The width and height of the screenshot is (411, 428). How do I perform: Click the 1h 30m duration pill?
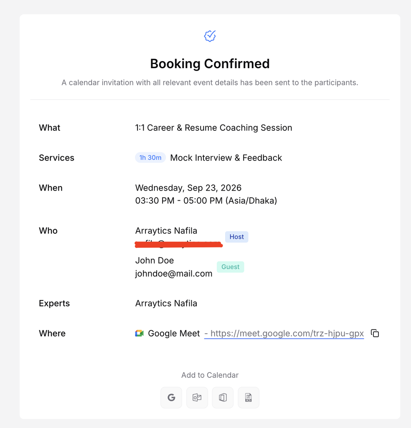pos(150,158)
